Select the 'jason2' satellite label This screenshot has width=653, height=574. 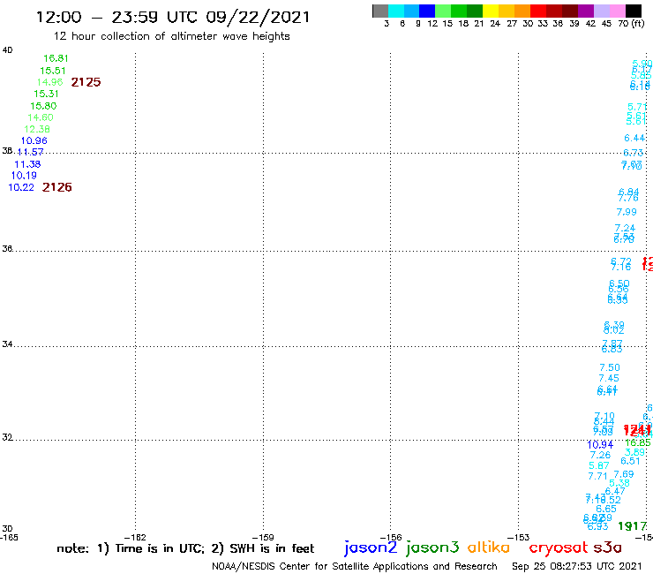click(371, 548)
